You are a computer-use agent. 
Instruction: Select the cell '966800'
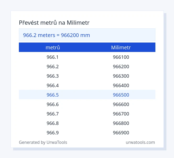[x=121, y=123]
